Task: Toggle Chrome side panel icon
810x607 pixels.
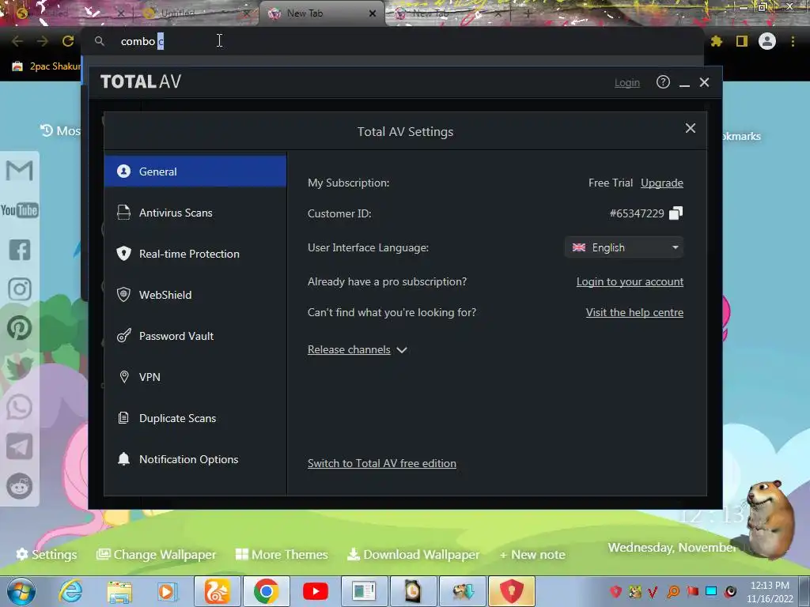Action: 742,41
